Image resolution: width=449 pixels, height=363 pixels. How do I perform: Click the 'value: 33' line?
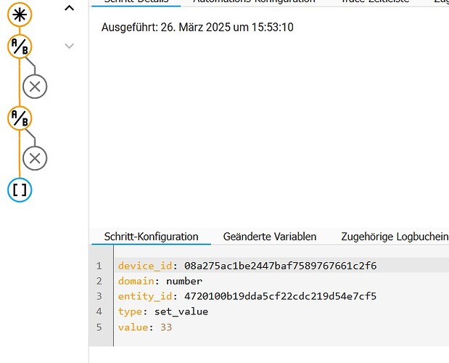[145, 327]
